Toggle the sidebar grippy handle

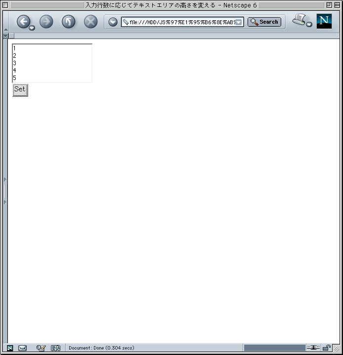point(5,191)
